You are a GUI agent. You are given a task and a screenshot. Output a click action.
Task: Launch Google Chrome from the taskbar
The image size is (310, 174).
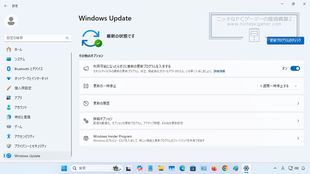[225, 168]
